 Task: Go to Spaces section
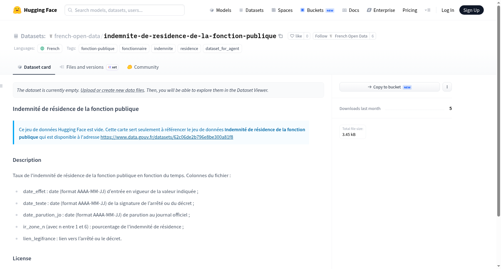coord(282,10)
